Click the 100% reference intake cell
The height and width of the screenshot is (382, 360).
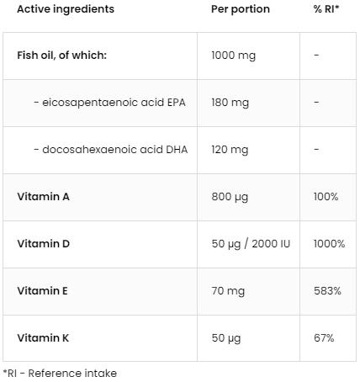tap(326, 197)
